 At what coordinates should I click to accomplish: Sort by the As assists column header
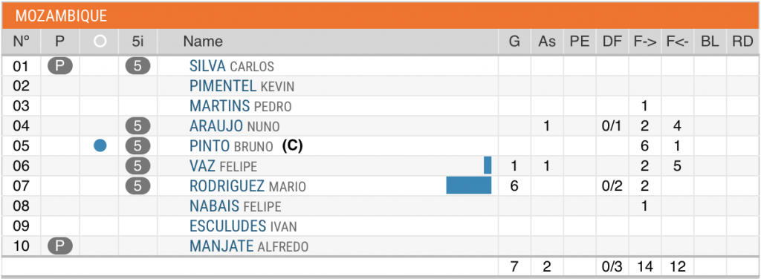click(547, 42)
